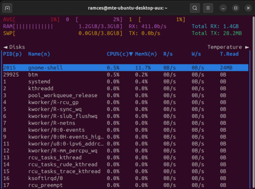Sort processes by the Name(n) column
This screenshot has height=189, width=255.
click(39, 54)
